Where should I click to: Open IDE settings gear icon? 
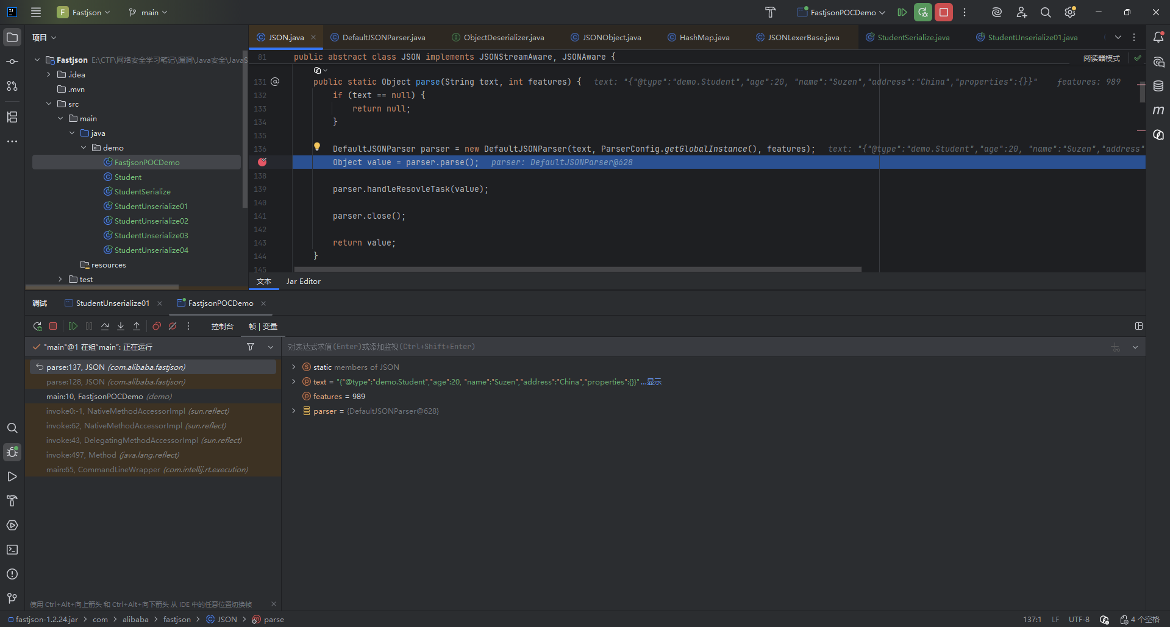(1070, 12)
